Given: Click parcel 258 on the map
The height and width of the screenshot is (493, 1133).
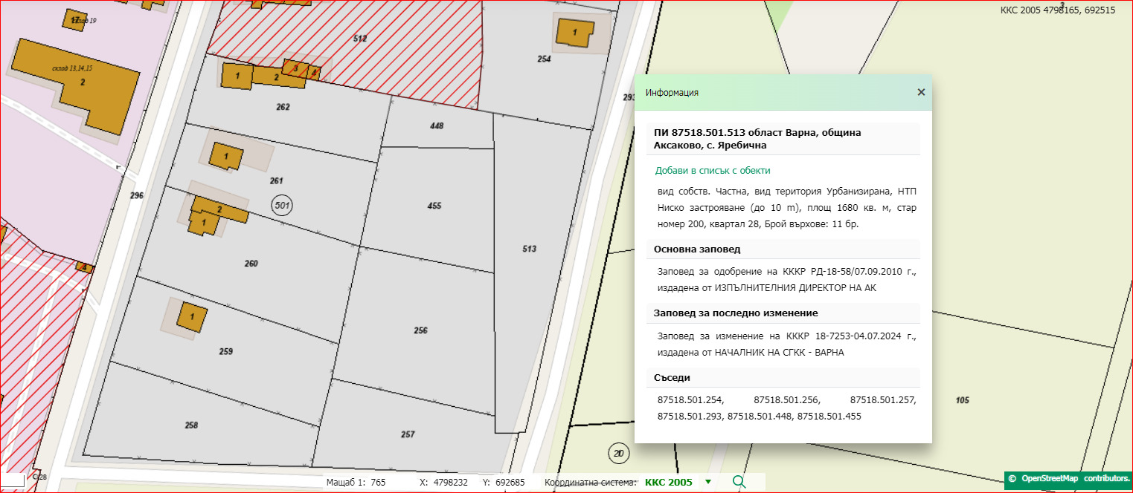Looking at the screenshot, I should [x=191, y=425].
